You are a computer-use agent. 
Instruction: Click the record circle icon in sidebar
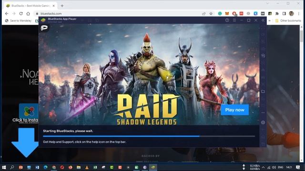pos(263,56)
